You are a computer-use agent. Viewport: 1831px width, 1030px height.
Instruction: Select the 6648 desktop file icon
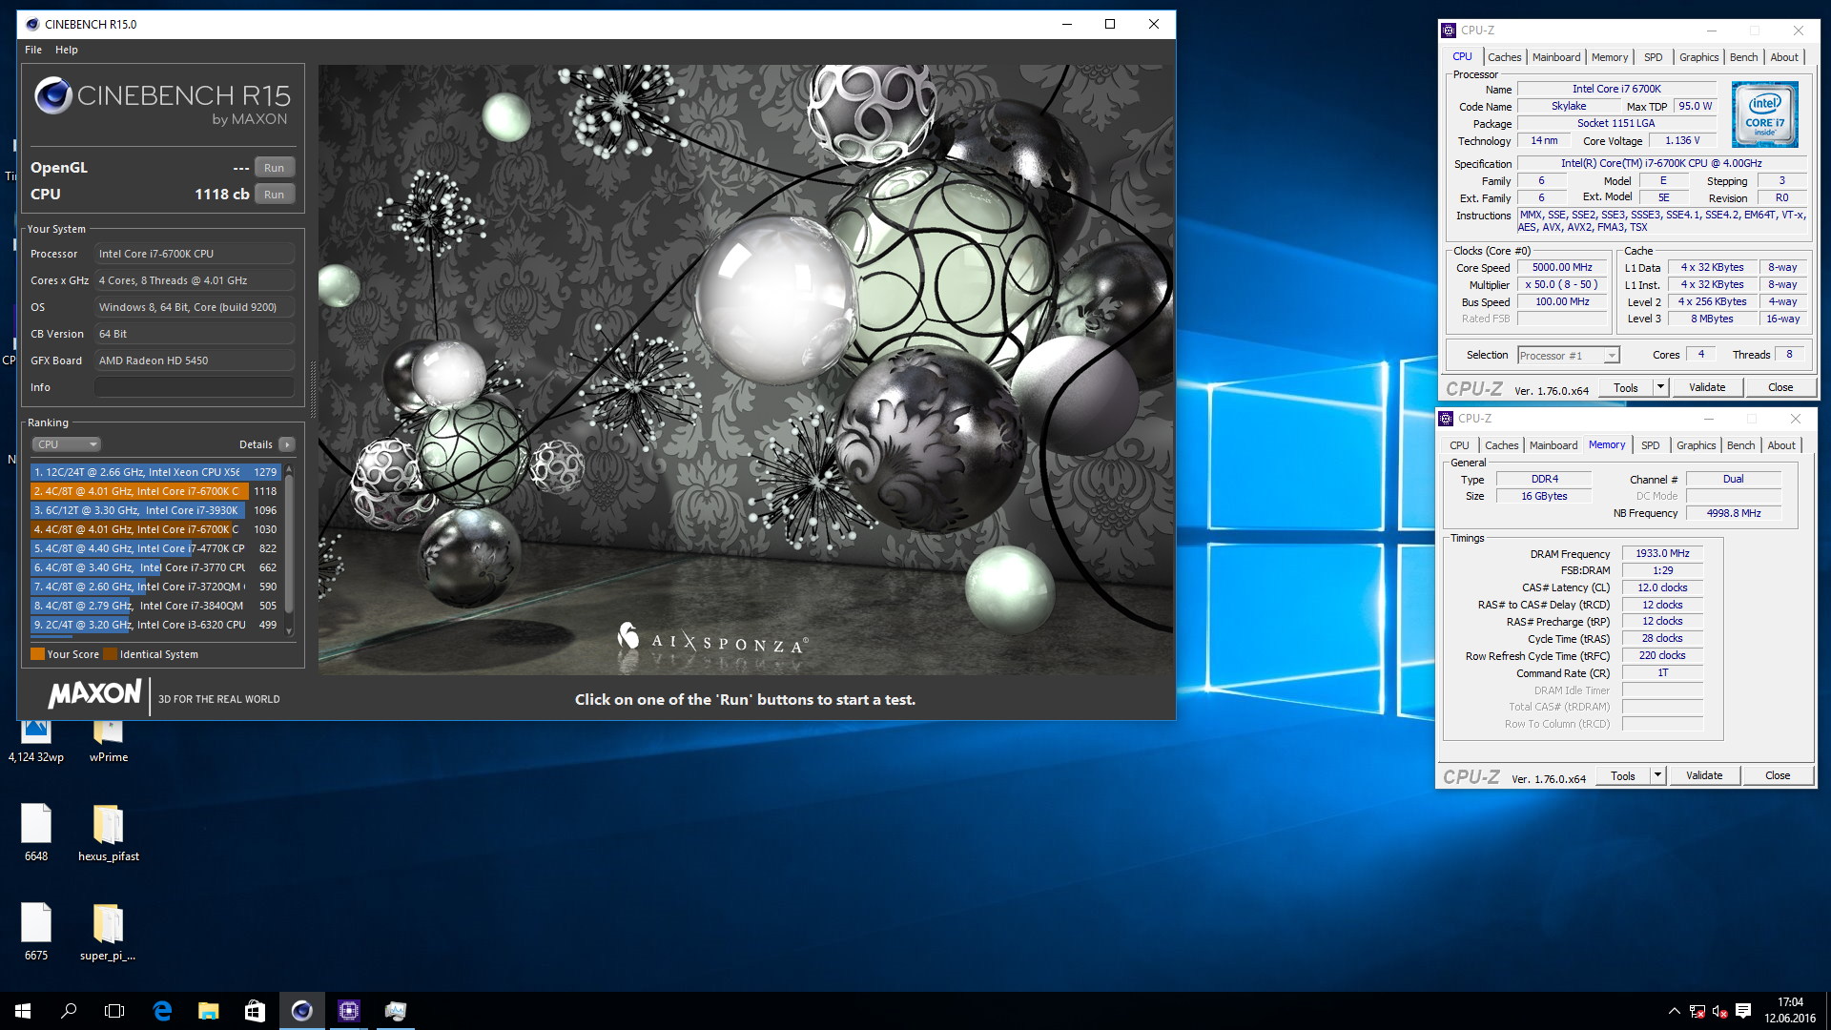[36, 832]
